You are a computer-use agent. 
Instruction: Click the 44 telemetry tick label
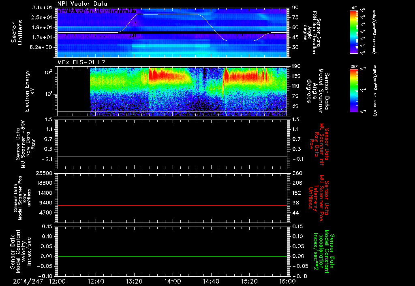[x=295, y=212]
